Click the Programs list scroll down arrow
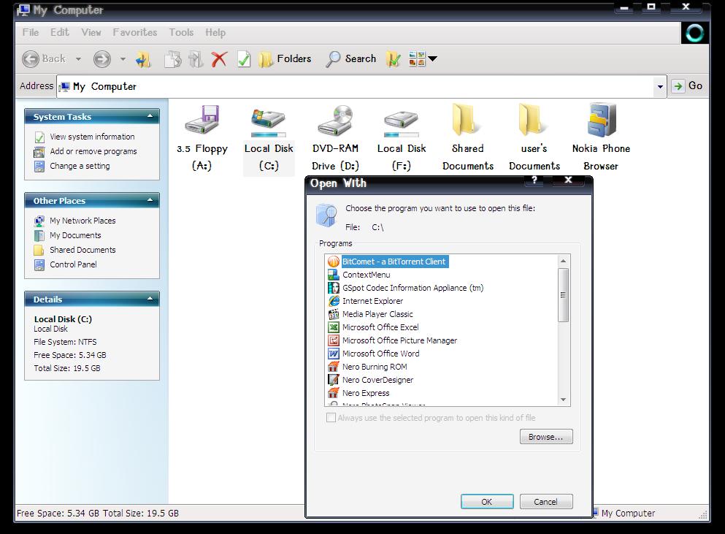The width and height of the screenshot is (725, 534). pyautogui.click(x=563, y=400)
